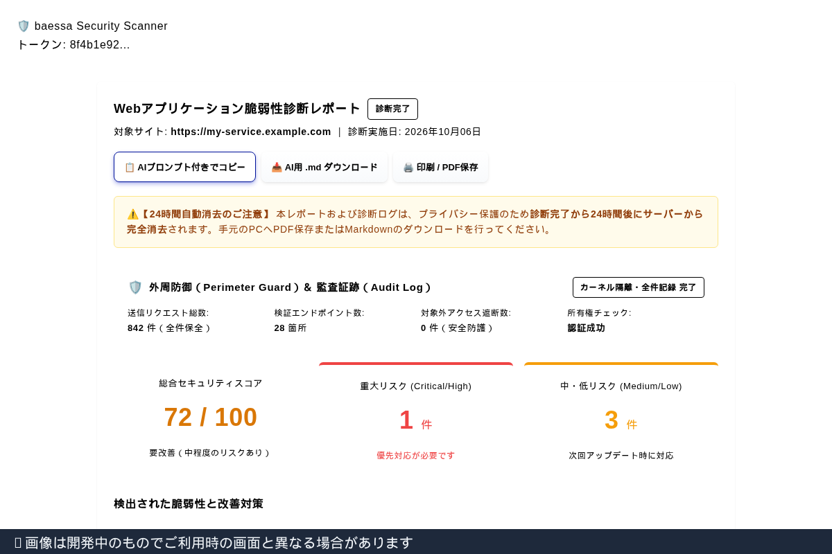Viewport: 832px width, 554px height.
Task: Click the 所有権チェック label
Action: tap(600, 313)
